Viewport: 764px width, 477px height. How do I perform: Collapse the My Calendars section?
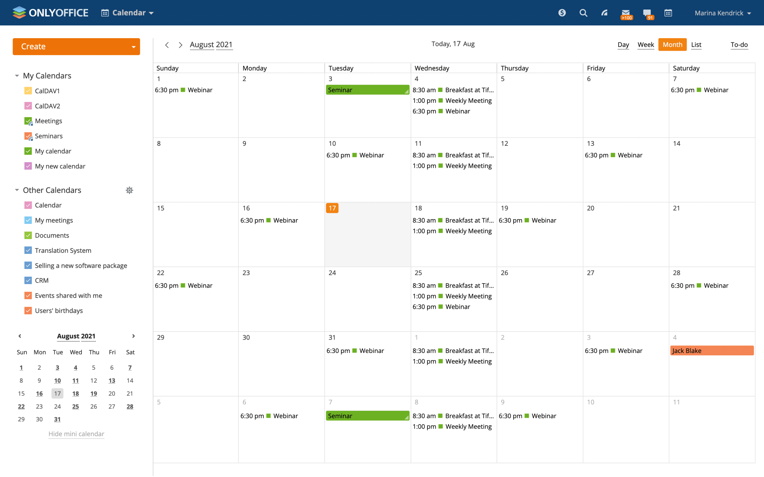pos(16,76)
